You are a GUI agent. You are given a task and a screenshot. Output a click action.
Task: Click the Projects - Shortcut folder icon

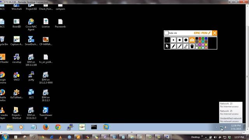16,113
